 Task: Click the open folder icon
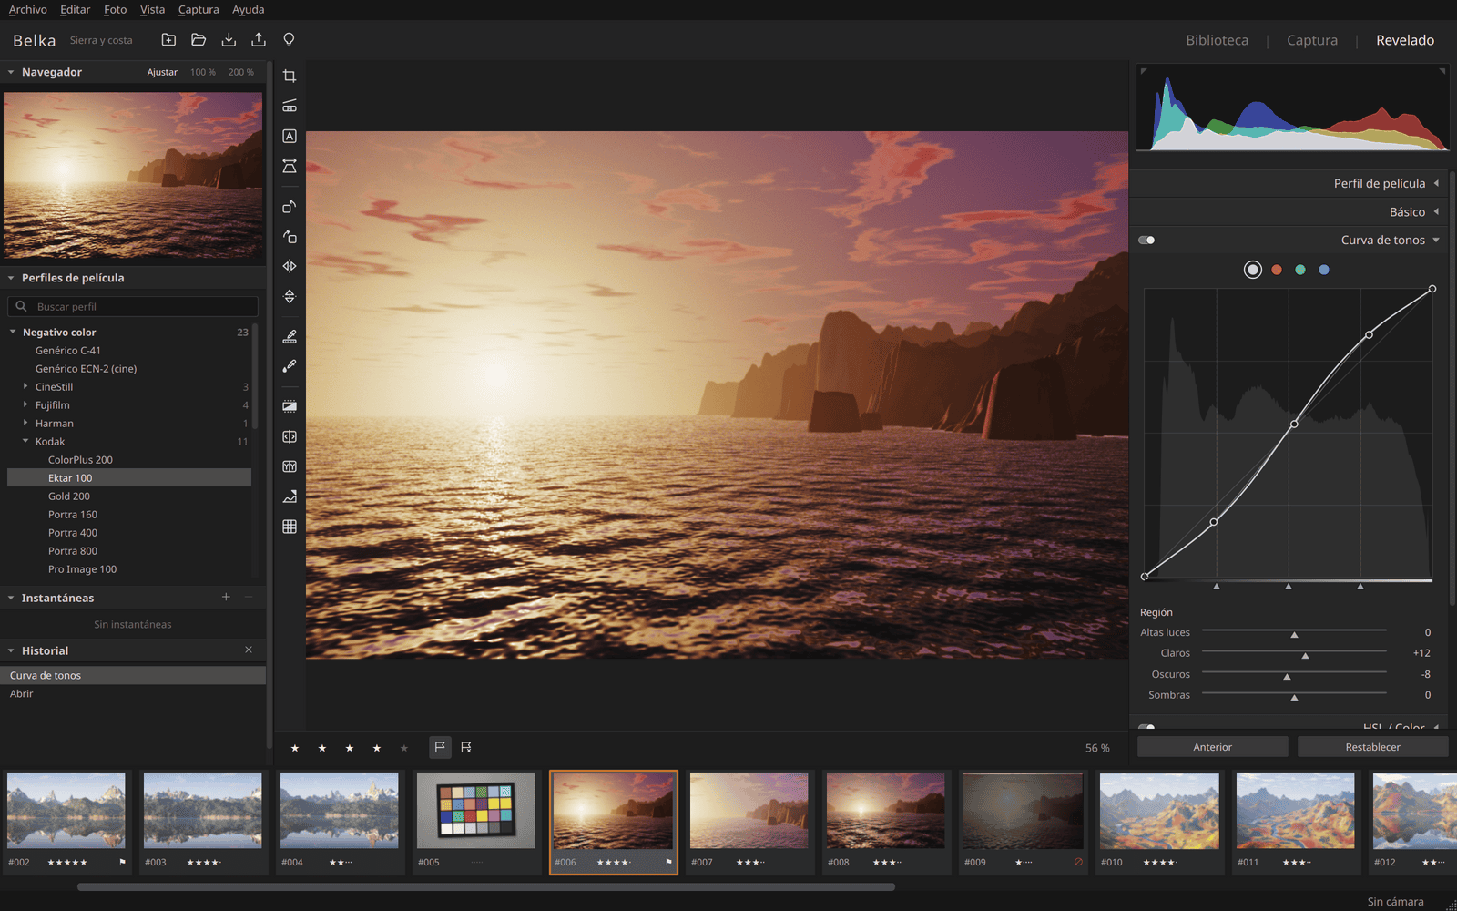coord(199,40)
